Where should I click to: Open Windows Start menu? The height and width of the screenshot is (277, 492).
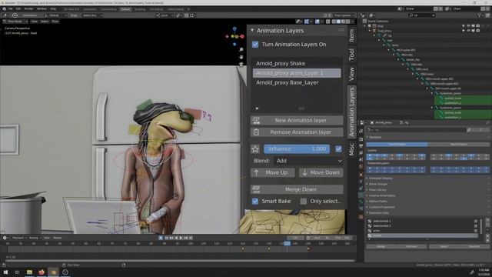(x=5, y=272)
